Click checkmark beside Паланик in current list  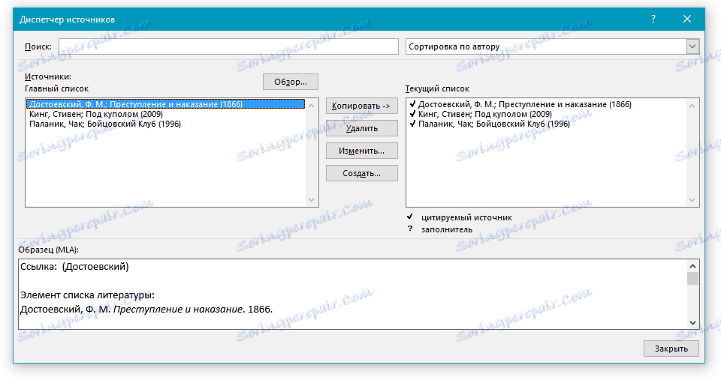412,123
